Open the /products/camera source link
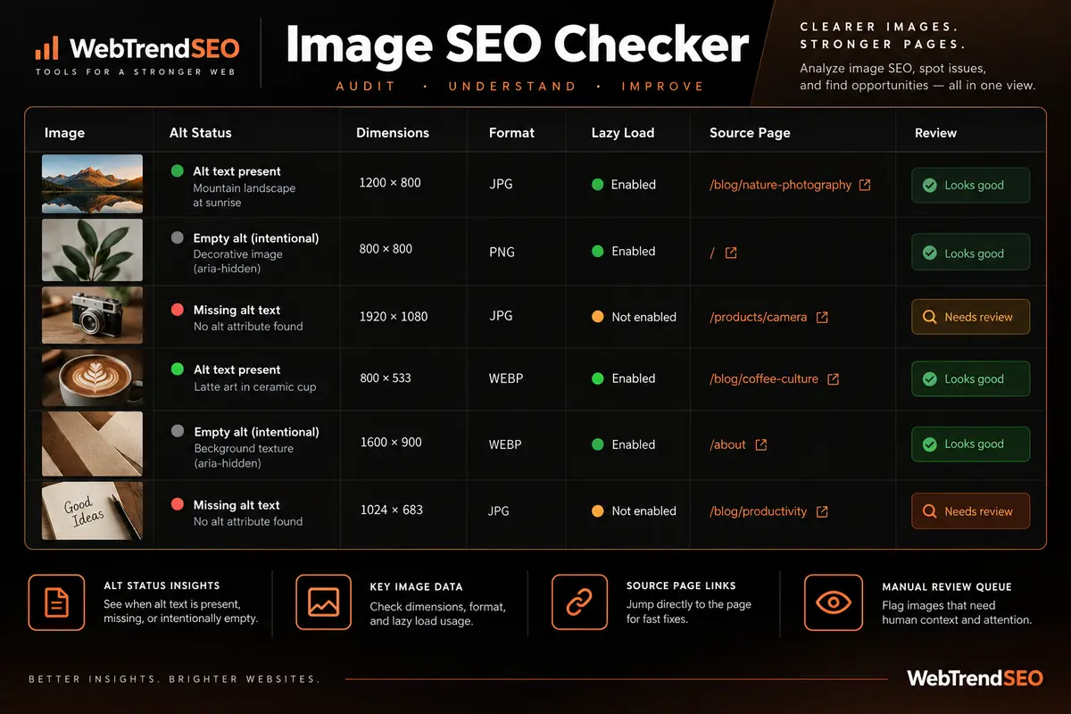The height and width of the screenshot is (714, 1071). [758, 317]
